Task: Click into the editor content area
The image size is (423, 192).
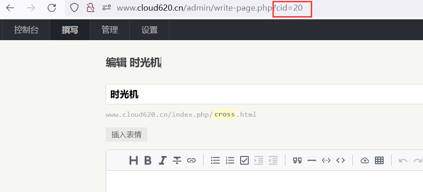Action: [264, 181]
